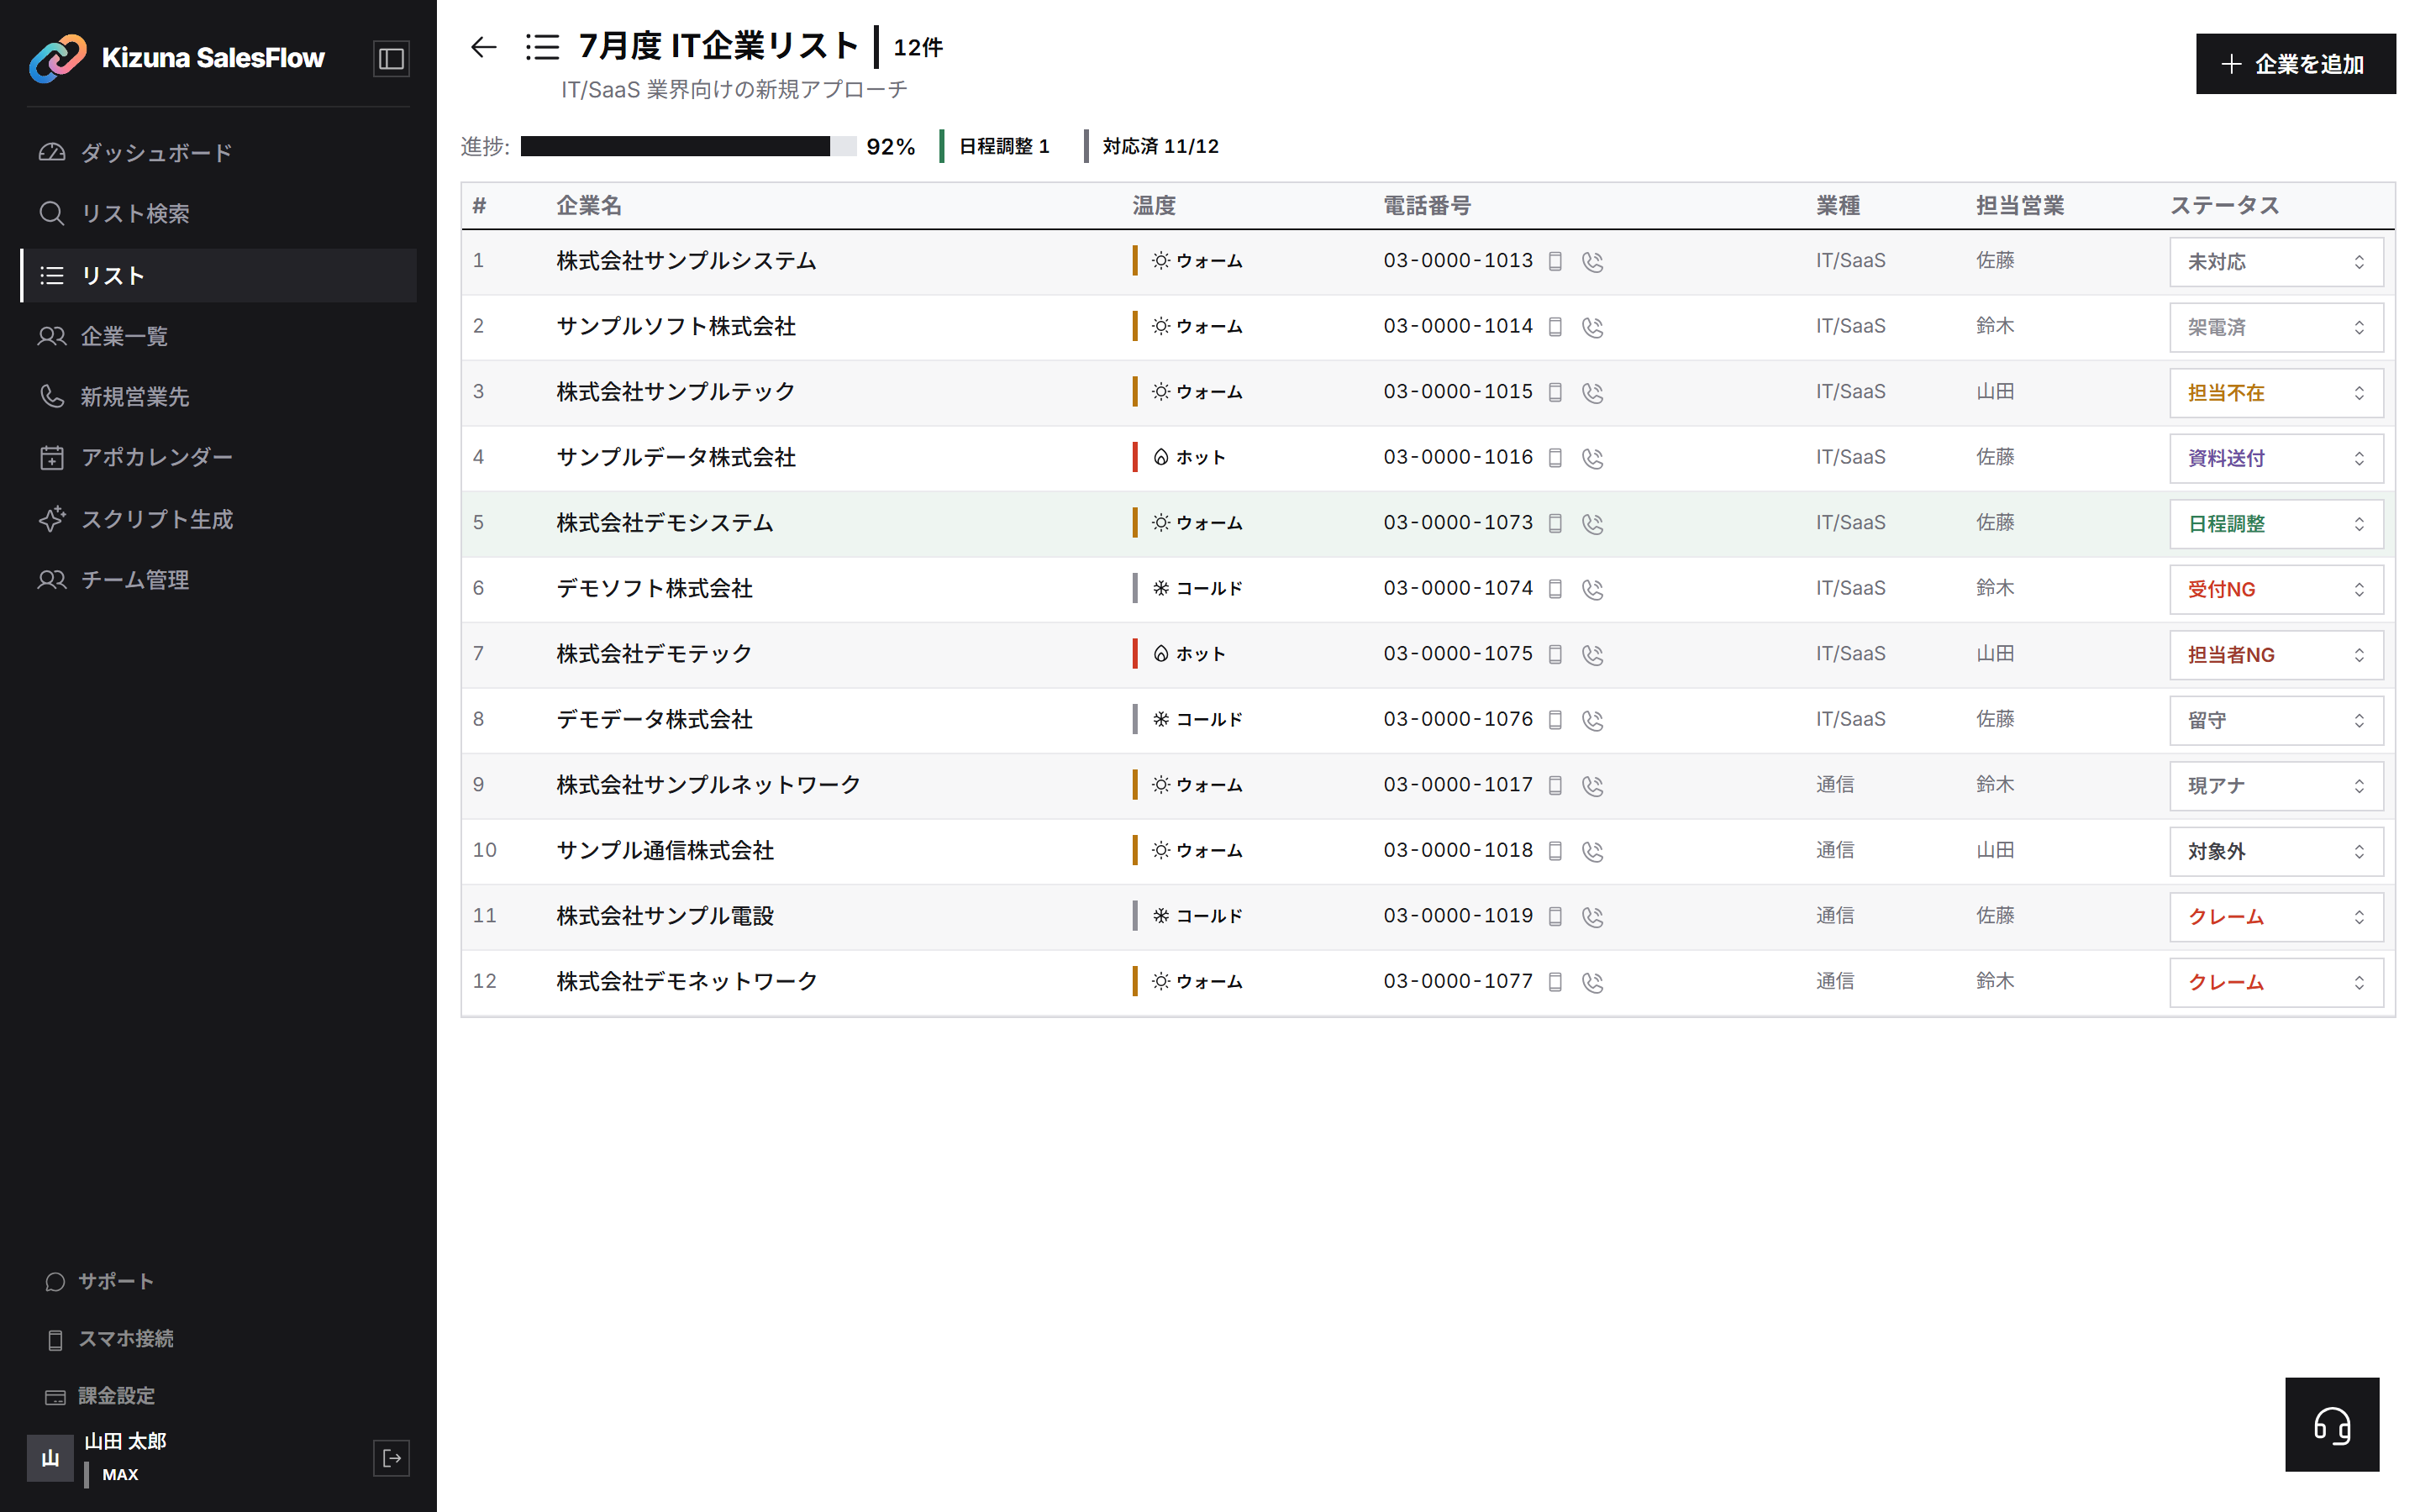This screenshot has width=2420, height=1512.
Task: Click the mobile icon beside 03-0000-1018
Action: pos(1555,851)
